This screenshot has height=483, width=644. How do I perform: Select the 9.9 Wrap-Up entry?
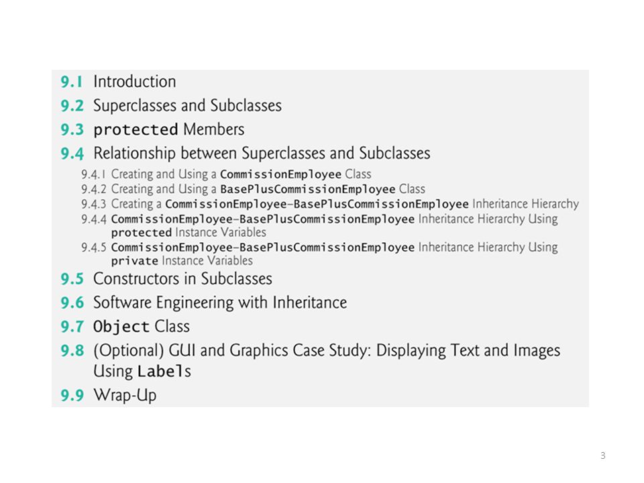(109, 395)
